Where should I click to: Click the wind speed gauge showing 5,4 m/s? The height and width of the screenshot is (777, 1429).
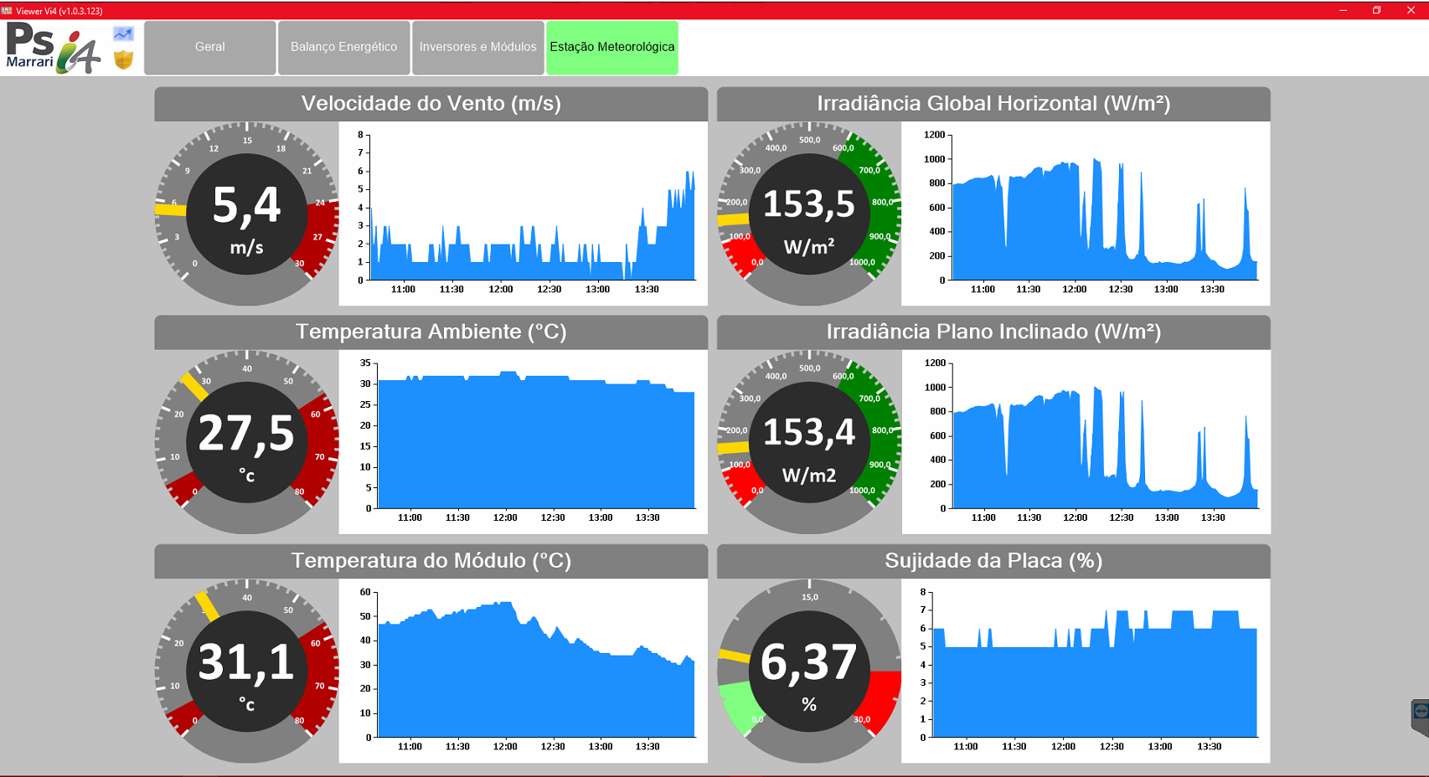coord(246,214)
